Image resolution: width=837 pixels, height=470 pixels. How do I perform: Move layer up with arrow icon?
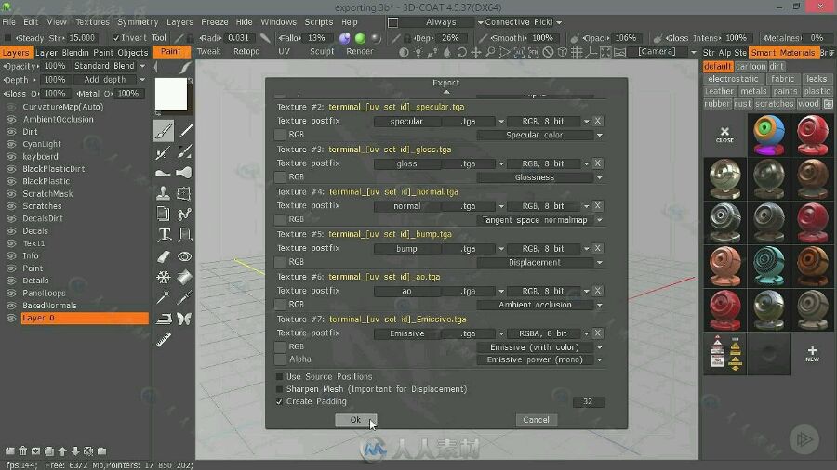click(62, 451)
